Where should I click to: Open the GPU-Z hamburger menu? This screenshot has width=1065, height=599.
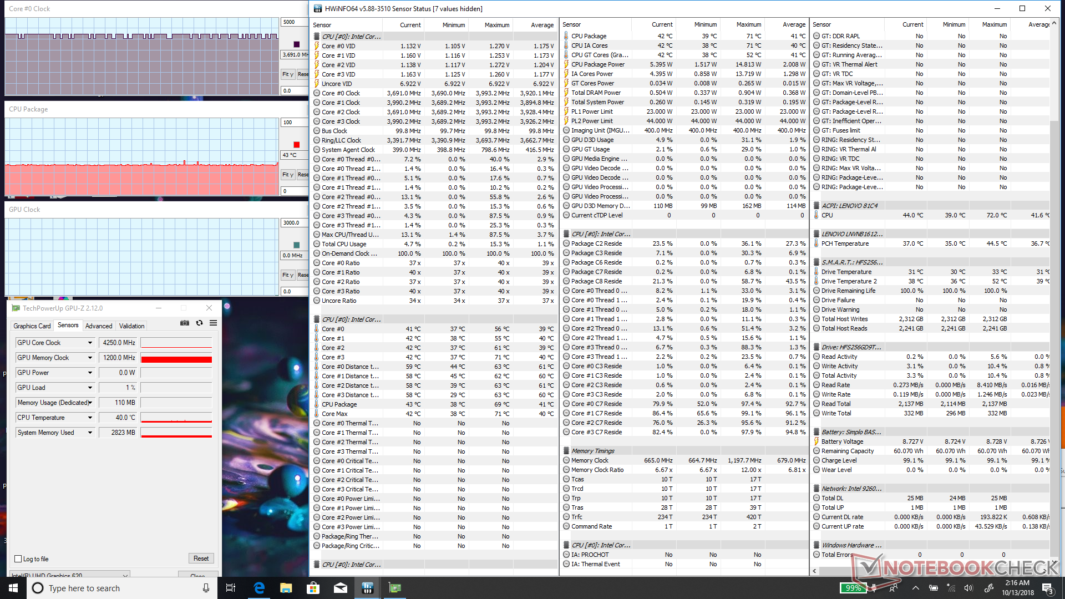coord(213,323)
